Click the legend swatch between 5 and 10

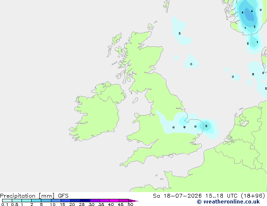46,201
